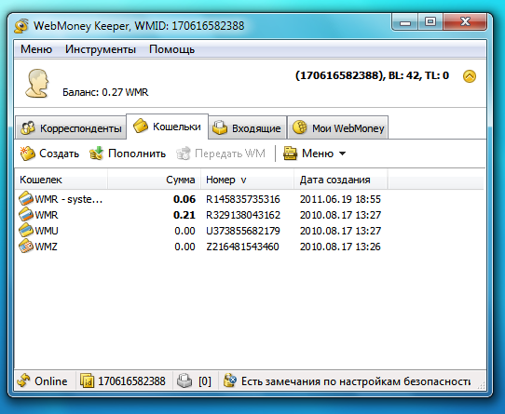Click the user avatar icon

click(x=37, y=83)
